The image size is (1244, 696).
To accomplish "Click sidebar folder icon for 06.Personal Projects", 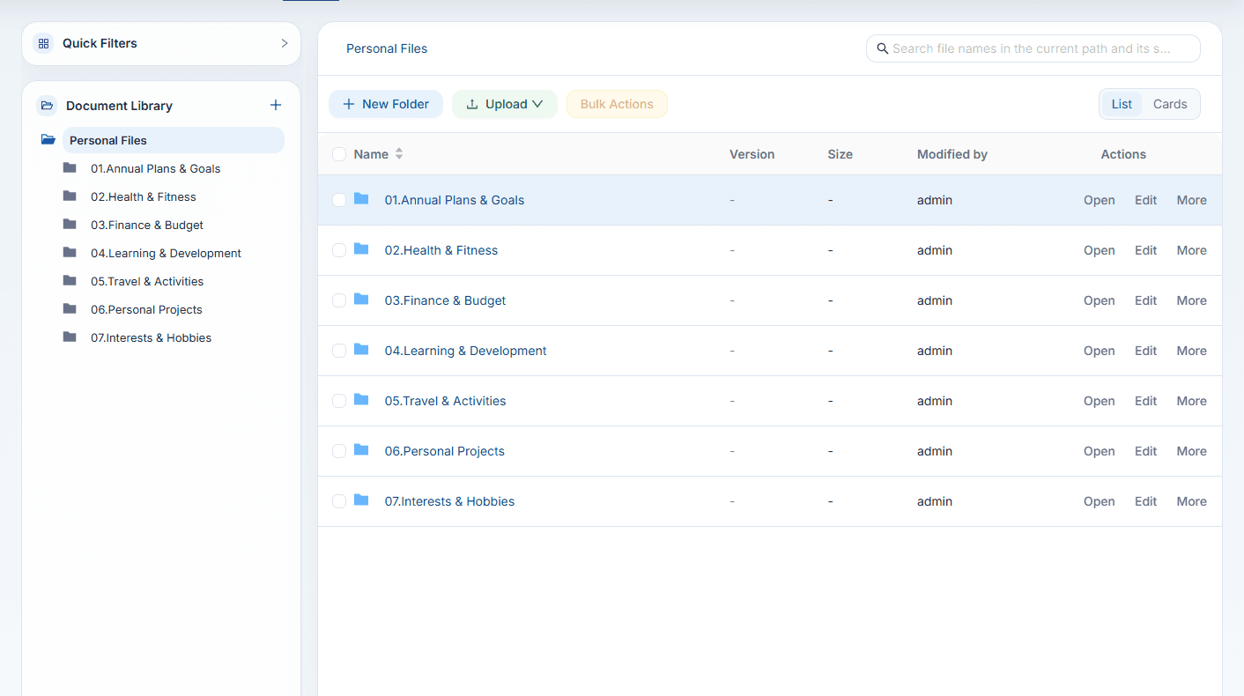I will tap(70, 308).
